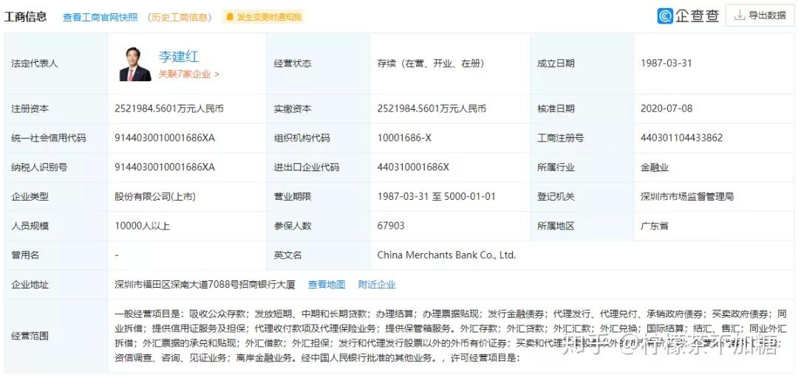Open 历史工商信息 link
The width and height of the screenshot is (798, 377).
(180, 17)
